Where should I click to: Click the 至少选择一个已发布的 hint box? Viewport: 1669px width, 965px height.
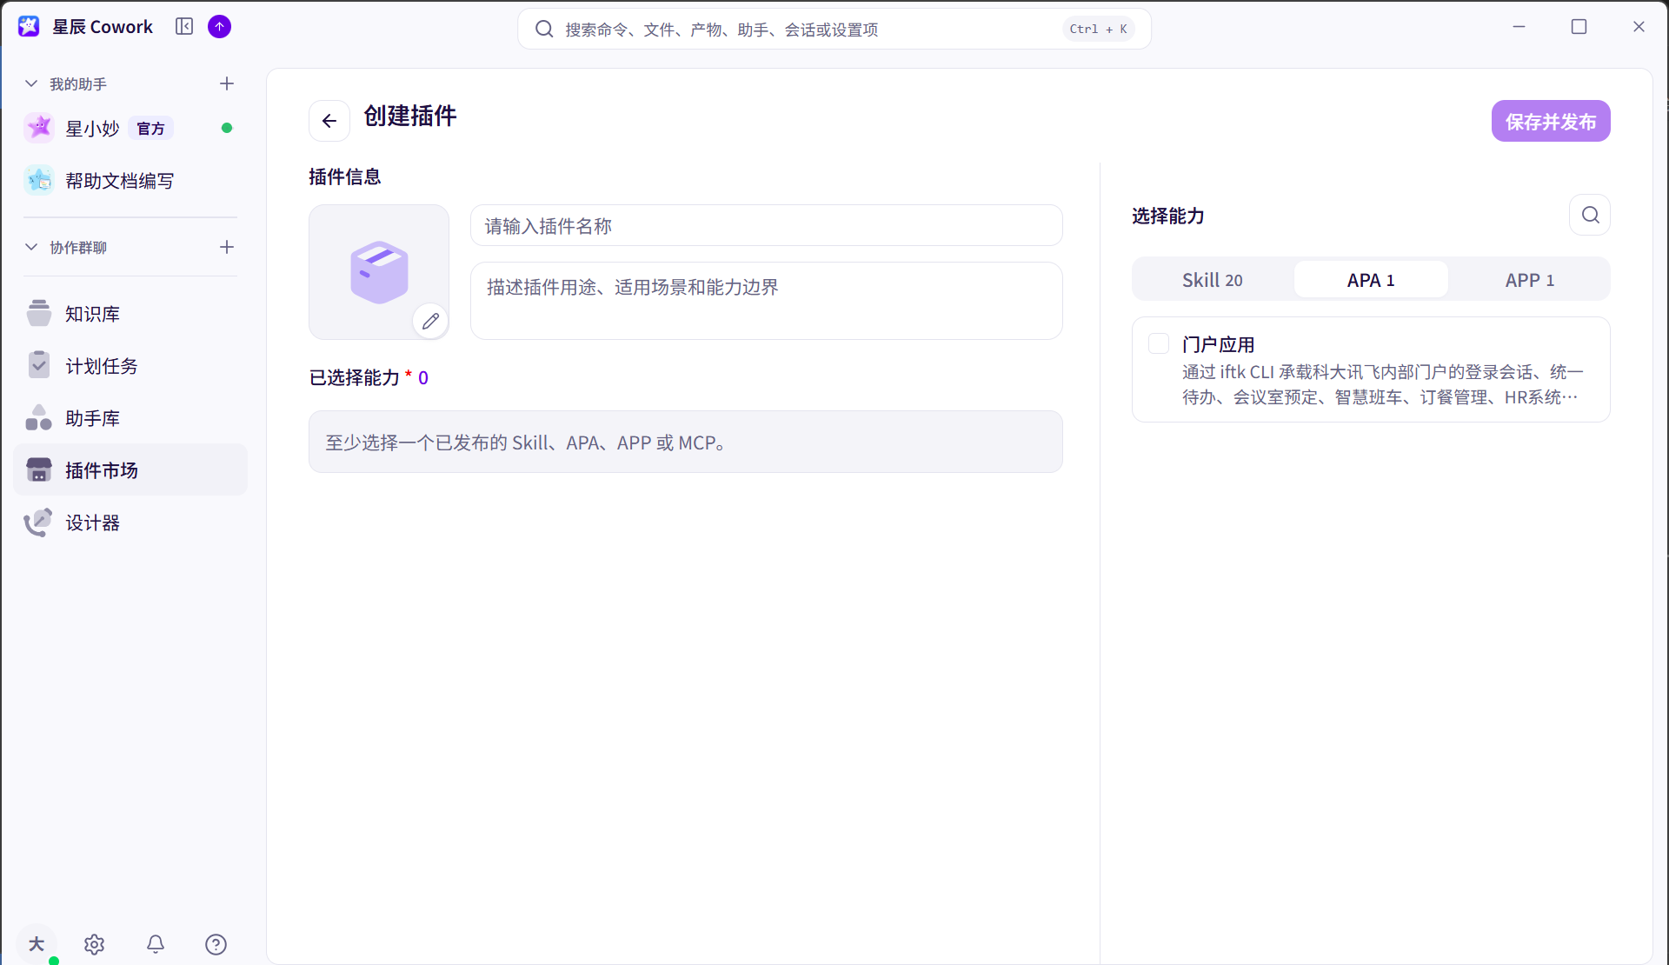pos(685,442)
